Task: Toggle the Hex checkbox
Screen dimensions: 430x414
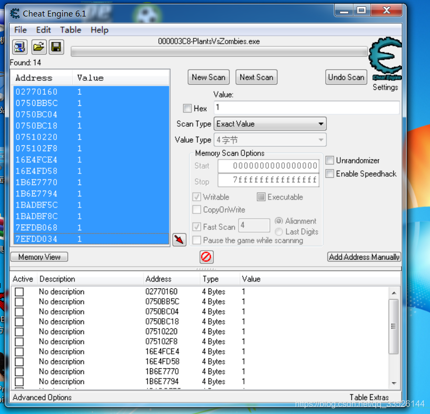Action: [x=187, y=108]
